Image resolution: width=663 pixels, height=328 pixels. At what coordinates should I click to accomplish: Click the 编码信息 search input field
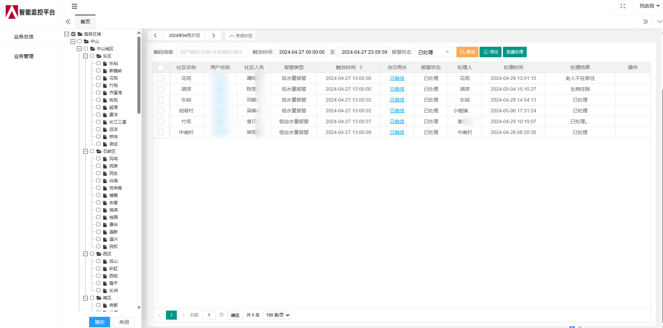[x=212, y=52]
